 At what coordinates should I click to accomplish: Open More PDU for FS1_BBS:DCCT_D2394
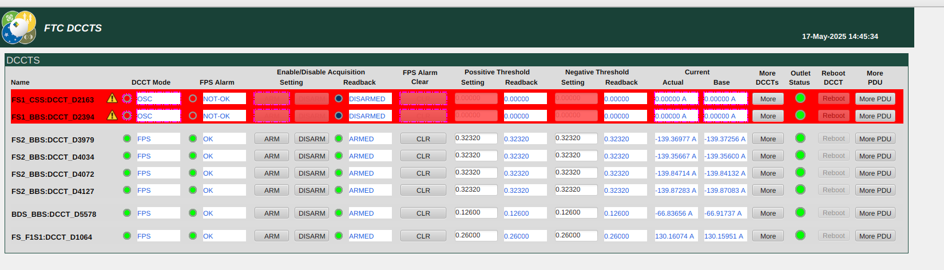875,116
